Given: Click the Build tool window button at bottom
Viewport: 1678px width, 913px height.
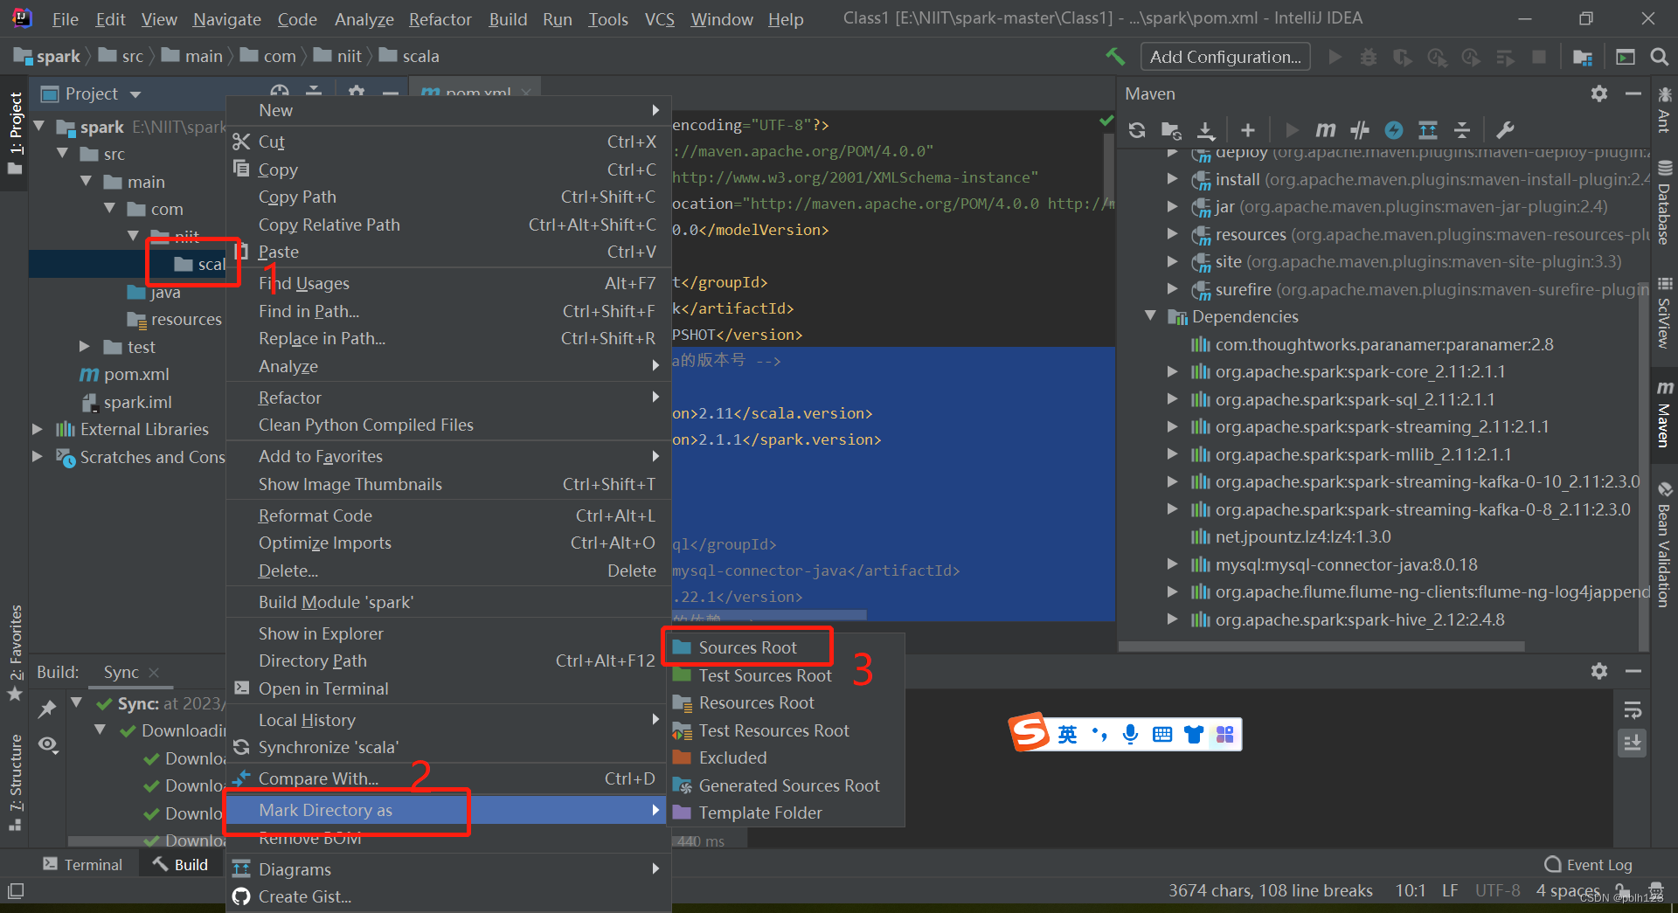Looking at the screenshot, I should [181, 864].
